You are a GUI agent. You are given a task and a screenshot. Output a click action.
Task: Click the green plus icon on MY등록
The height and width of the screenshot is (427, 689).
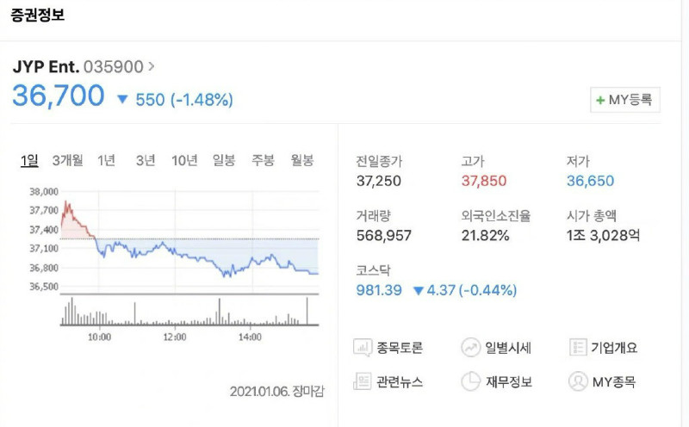point(600,100)
